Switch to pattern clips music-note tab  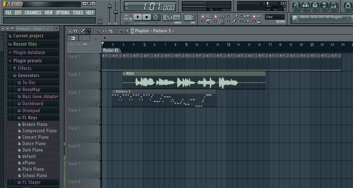tap(96, 38)
